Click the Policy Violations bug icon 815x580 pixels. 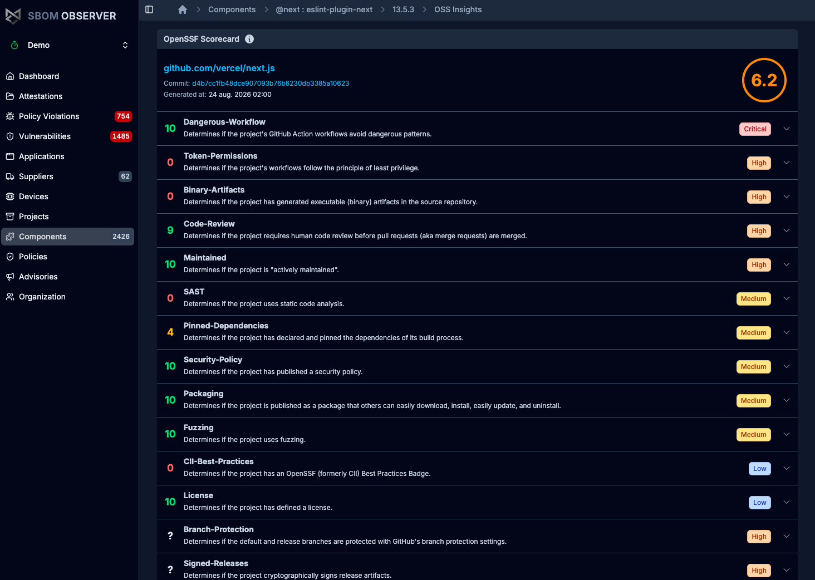pyautogui.click(x=10, y=116)
